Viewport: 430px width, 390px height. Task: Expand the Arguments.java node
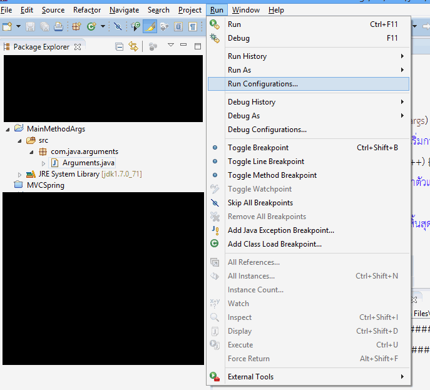click(x=43, y=163)
